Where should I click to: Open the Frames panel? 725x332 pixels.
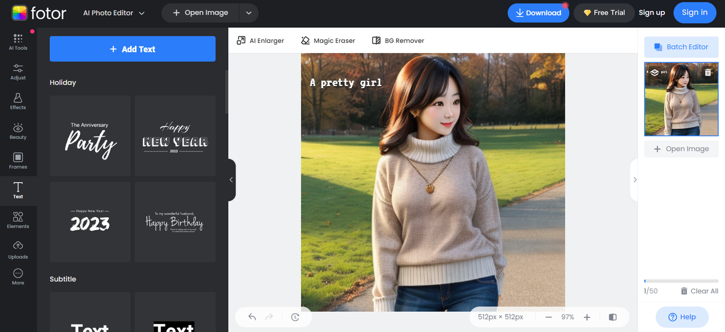18,161
